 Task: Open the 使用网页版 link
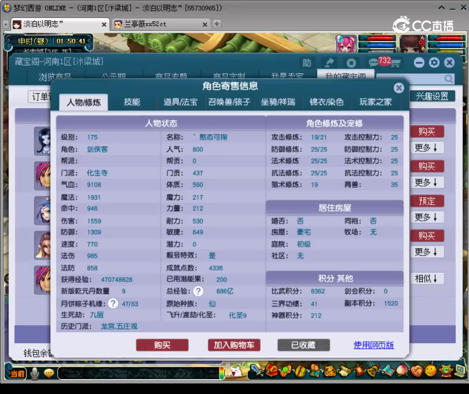pos(374,345)
